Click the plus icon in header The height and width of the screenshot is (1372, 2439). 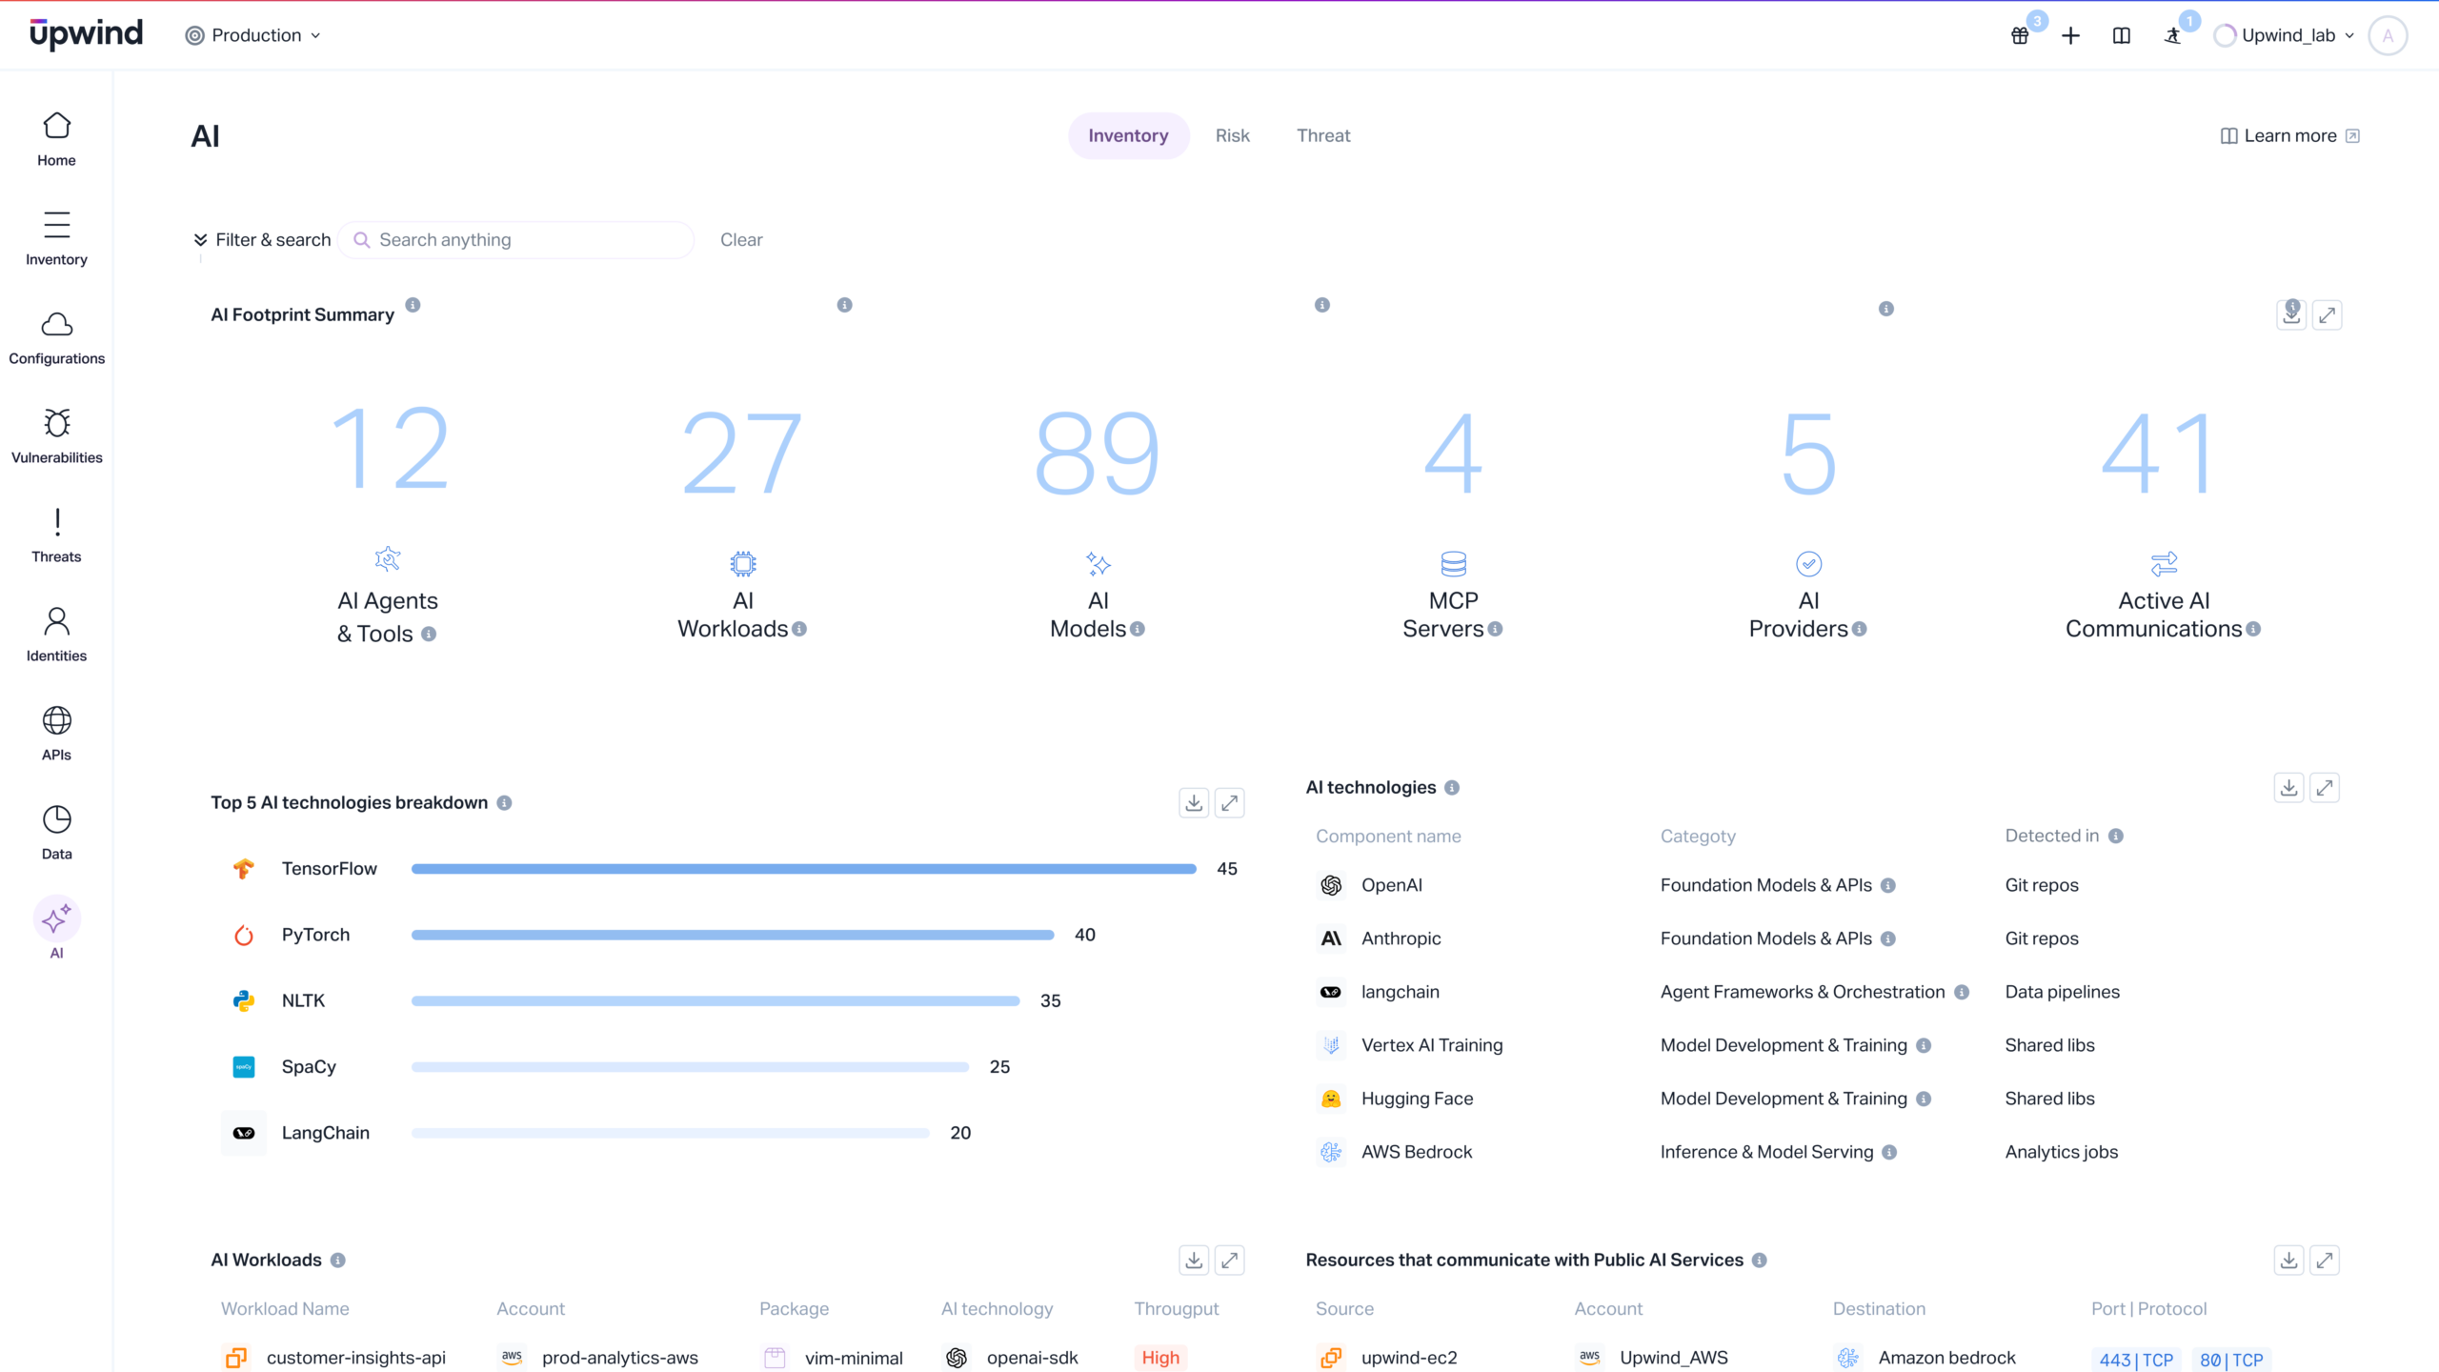click(x=2070, y=36)
